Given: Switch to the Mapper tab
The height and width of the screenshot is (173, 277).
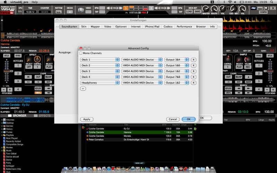Looking at the screenshot, I should click(x=95, y=27).
